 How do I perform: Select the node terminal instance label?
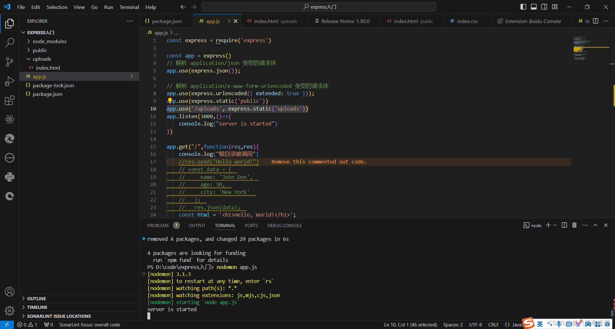[532, 225]
